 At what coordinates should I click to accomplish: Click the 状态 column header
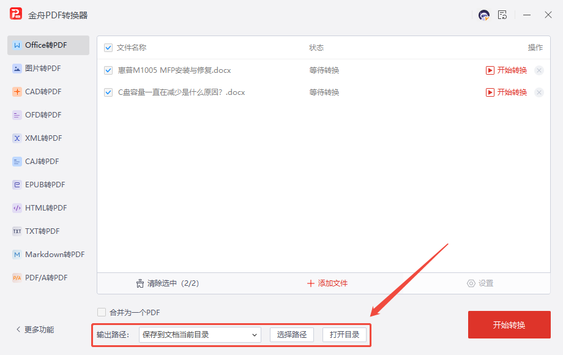click(x=316, y=48)
